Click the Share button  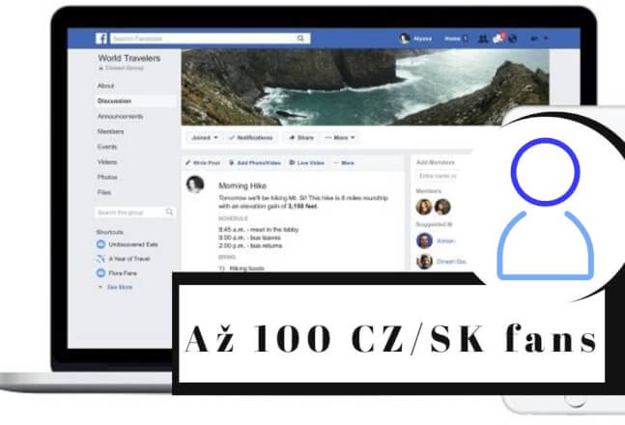click(x=301, y=137)
